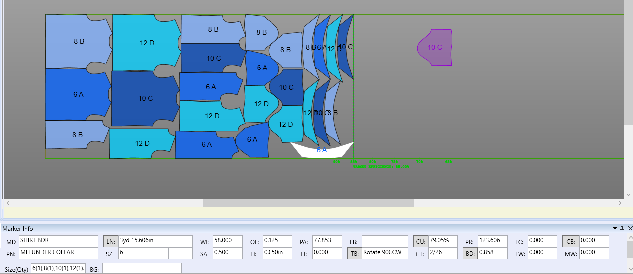Click the CT field 2/26
633x274 pixels.
click(x=443, y=253)
